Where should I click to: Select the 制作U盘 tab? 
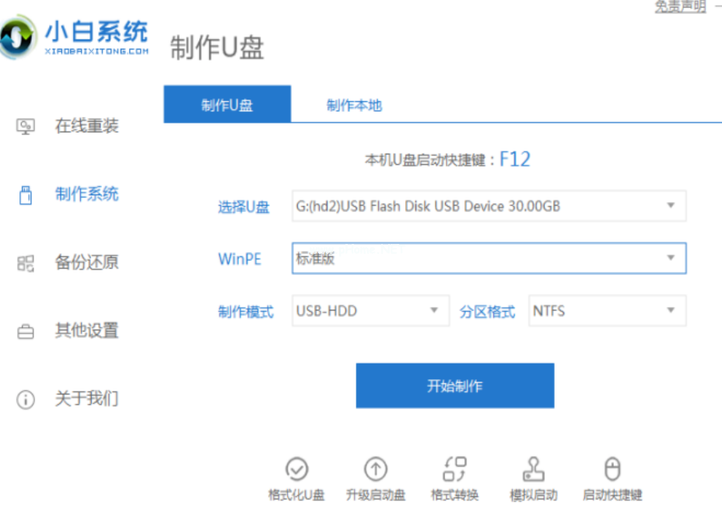click(x=226, y=103)
